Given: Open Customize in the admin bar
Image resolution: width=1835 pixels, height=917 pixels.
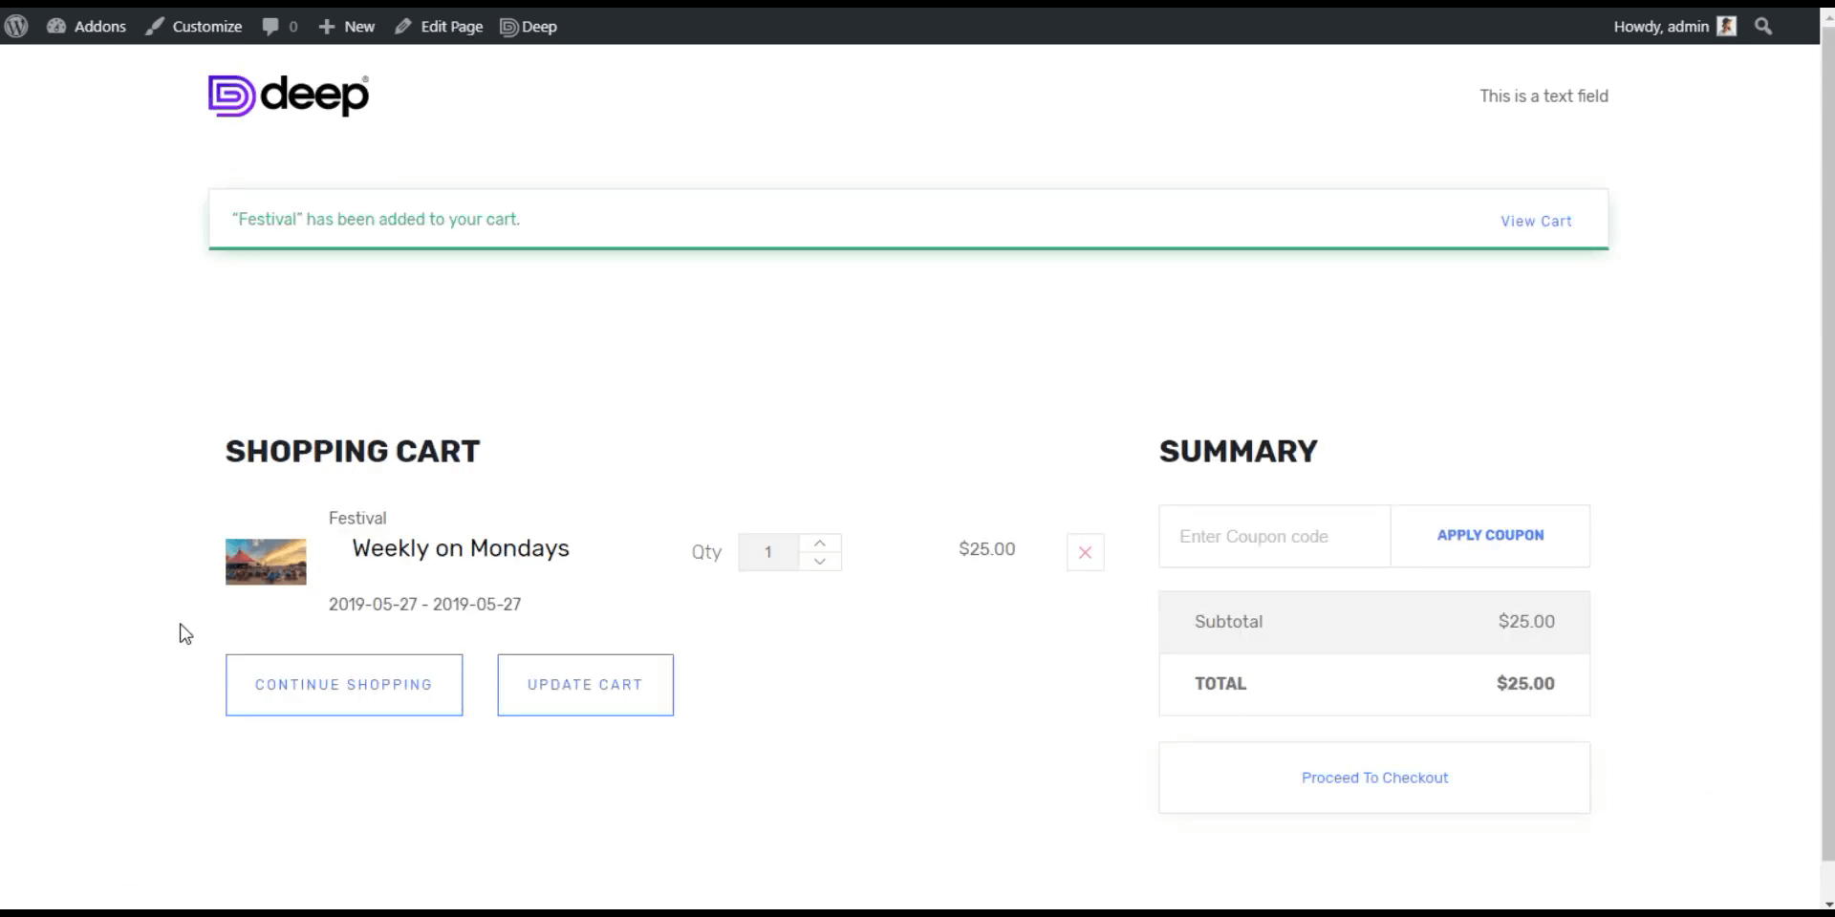Looking at the screenshot, I should tap(193, 27).
